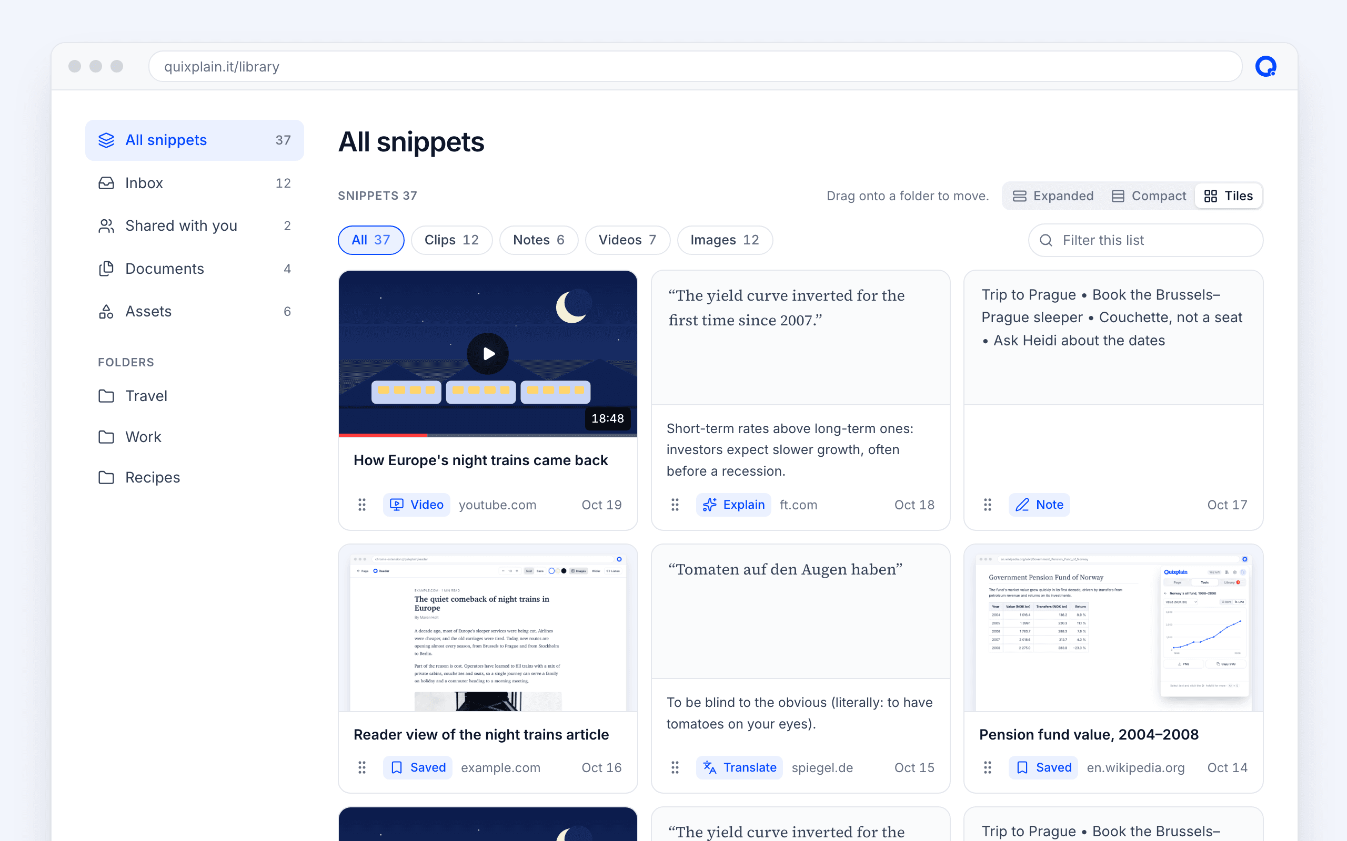Screen dimensions: 1347x841
Task: Open the Inbox section
Action: point(194,183)
